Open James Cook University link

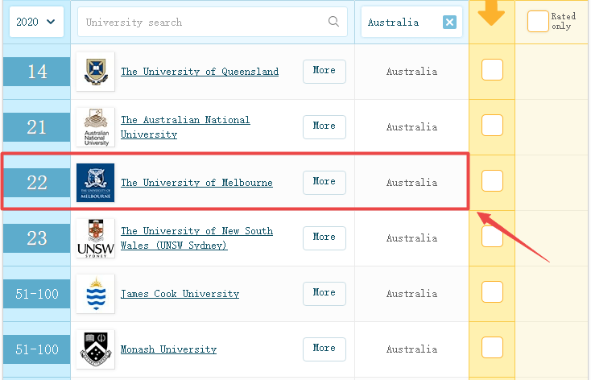coord(180,294)
